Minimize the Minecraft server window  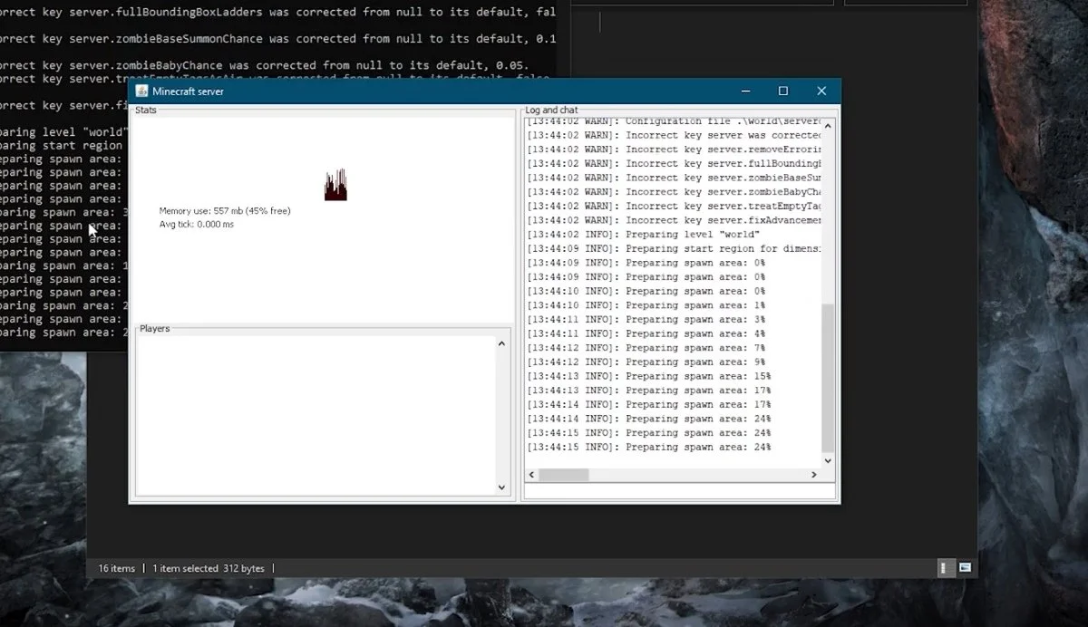pos(745,91)
